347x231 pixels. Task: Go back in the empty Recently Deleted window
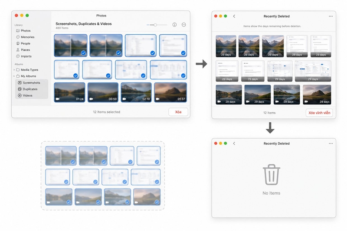click(x=234, y=143)
